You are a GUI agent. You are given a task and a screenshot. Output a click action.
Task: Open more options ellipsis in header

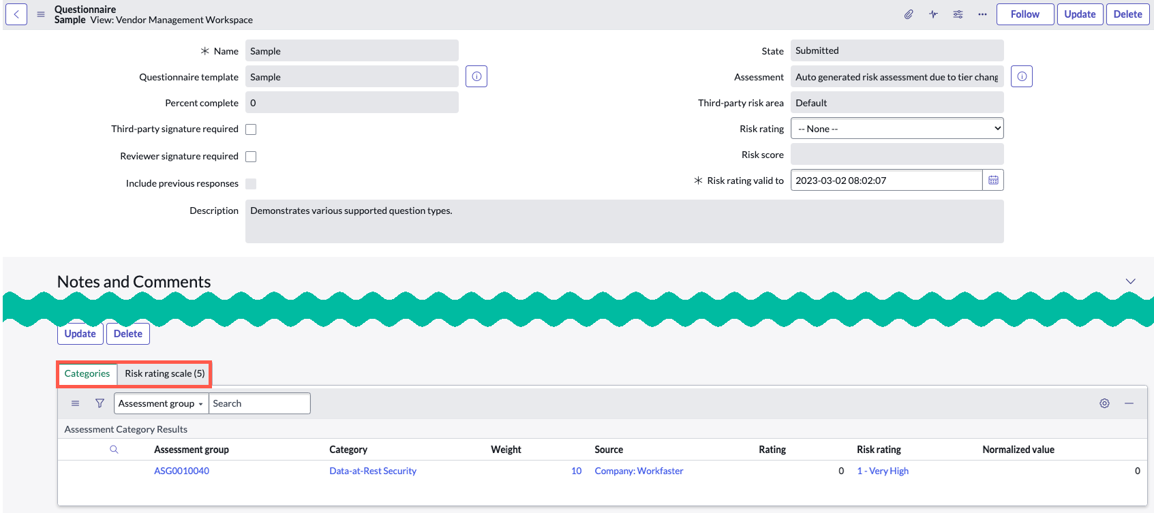(x=982, y=14)
